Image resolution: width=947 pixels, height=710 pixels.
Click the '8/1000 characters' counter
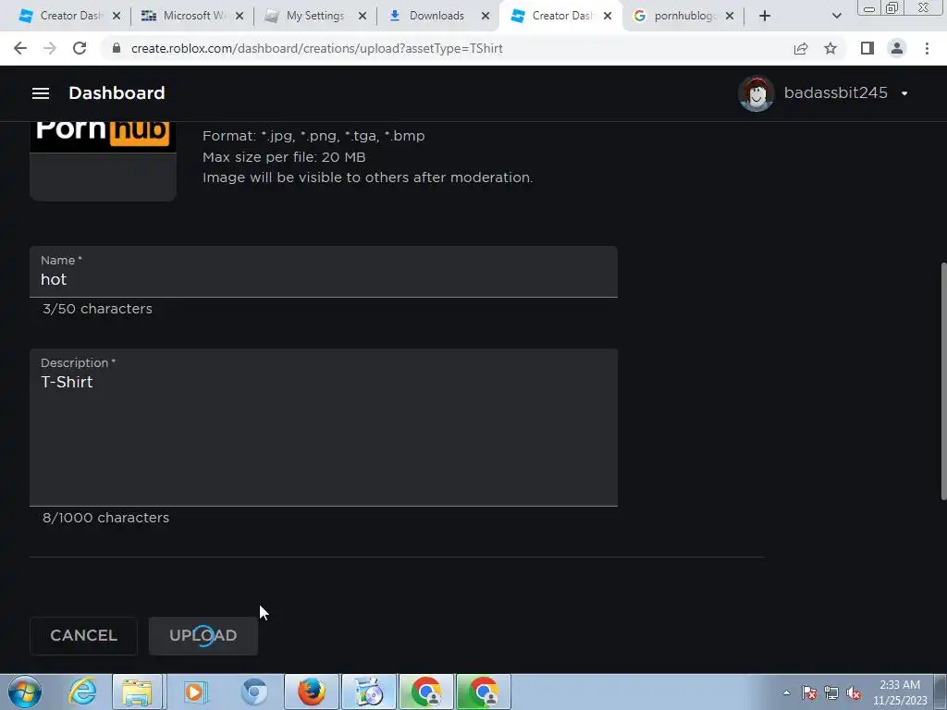coord(105,518)
